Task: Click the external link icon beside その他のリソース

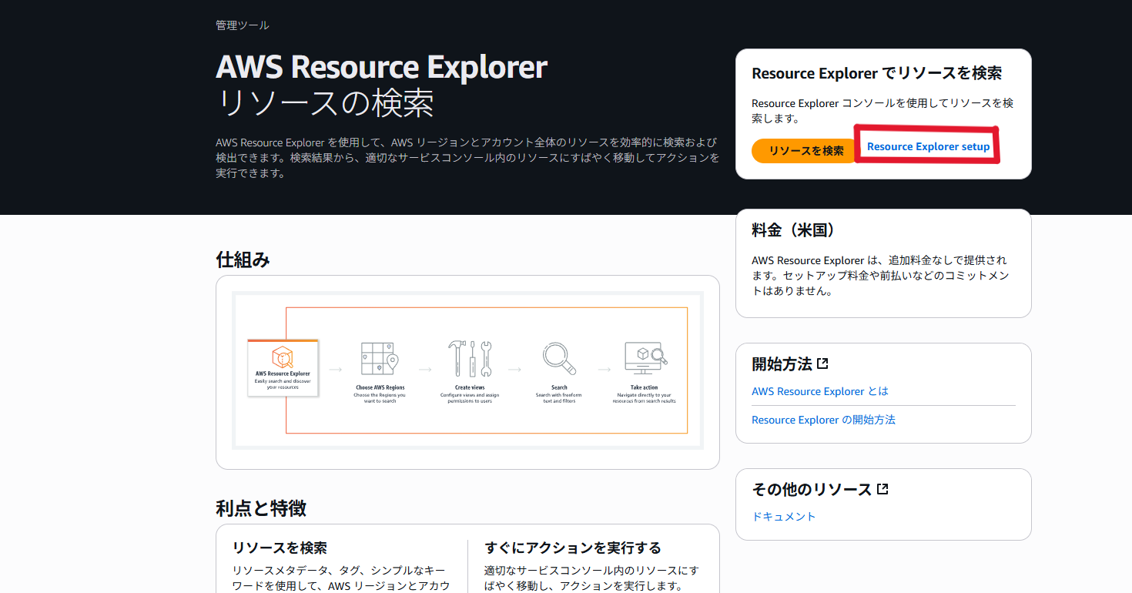Action: (x=882, y=487)
